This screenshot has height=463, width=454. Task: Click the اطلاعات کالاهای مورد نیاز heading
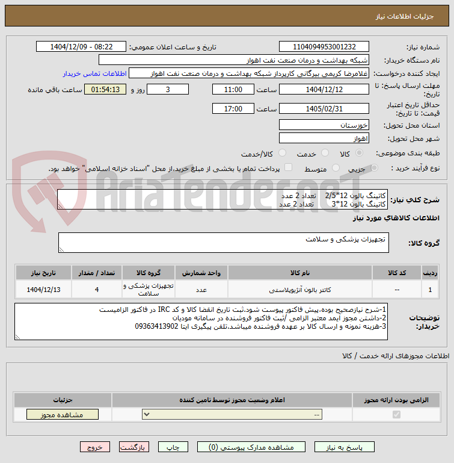click(x=396, y=218)
